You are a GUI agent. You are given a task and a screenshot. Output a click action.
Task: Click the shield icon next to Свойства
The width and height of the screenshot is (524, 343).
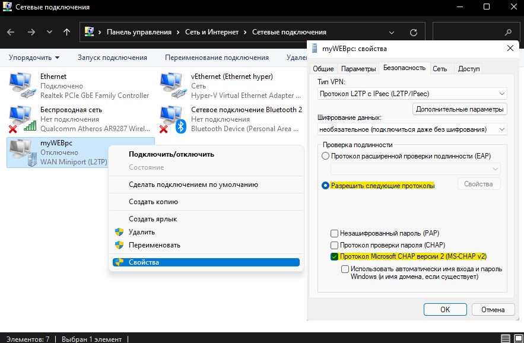pyautogui.click(x=119, y=262)
